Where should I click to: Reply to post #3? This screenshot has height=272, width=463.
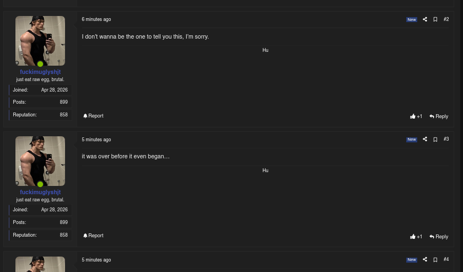point(439,237)
